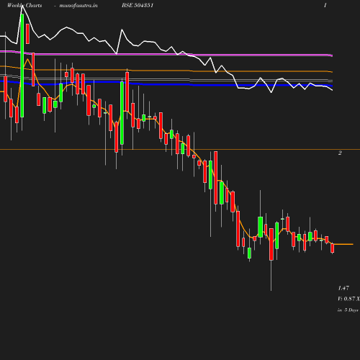Click the "Weekly Charts" title text
The image size is (360, 360).
[24, 5]
